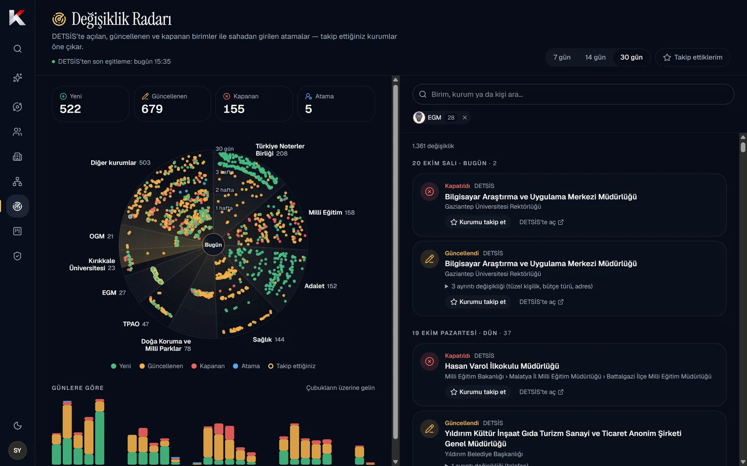Select the 30 gün range
Image resolution: width=747 pixels, height=466 pixels.
[x=631, y=57]
